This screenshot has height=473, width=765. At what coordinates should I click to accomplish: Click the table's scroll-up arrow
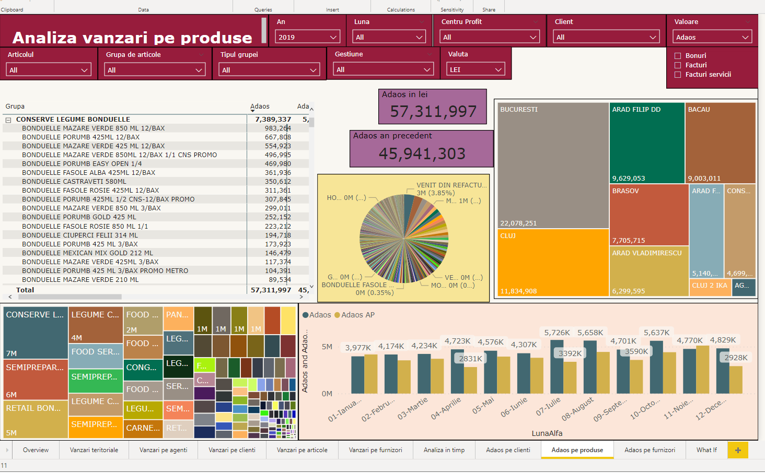click(x=311, y=109)
